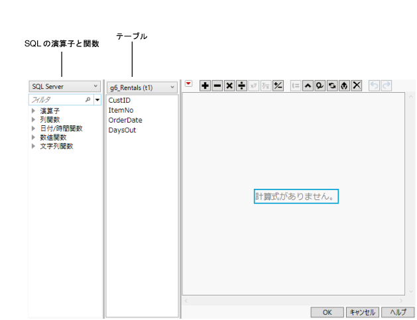
Task: Click the Subtract (minus) operator button
Action: (217, 86)
